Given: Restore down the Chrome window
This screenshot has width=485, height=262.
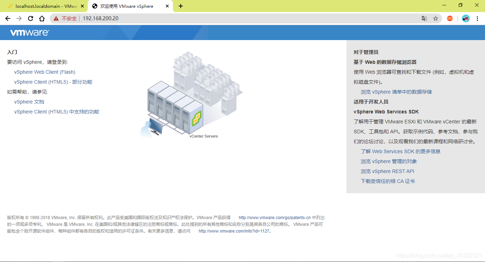Looking at the screenshot, I should pos(461,5).
